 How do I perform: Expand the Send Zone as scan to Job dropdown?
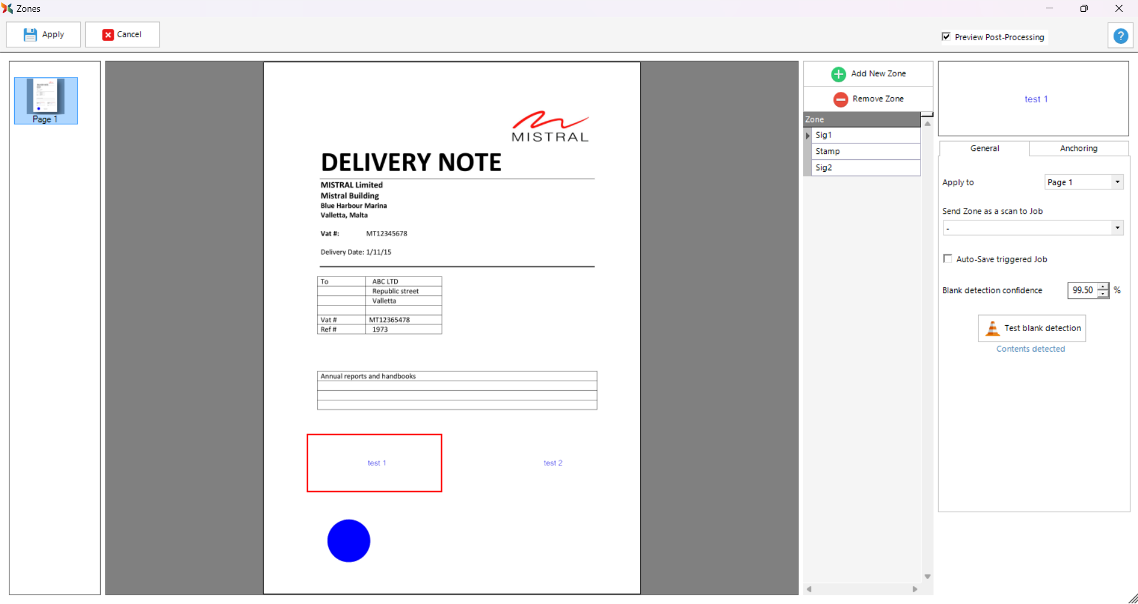click(x=1117, y=228)
